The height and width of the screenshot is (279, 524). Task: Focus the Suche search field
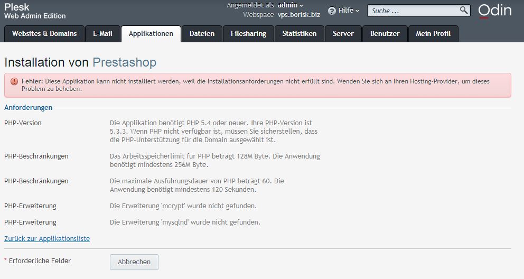coord(419,11)
